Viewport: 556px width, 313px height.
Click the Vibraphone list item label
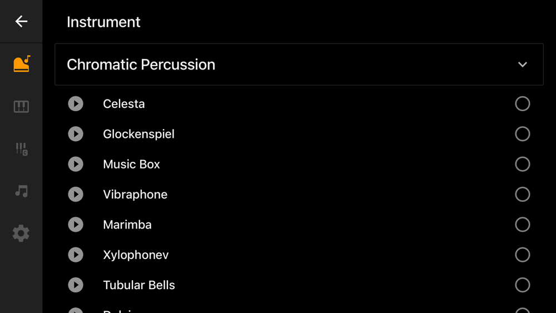[x=135, y=195]
